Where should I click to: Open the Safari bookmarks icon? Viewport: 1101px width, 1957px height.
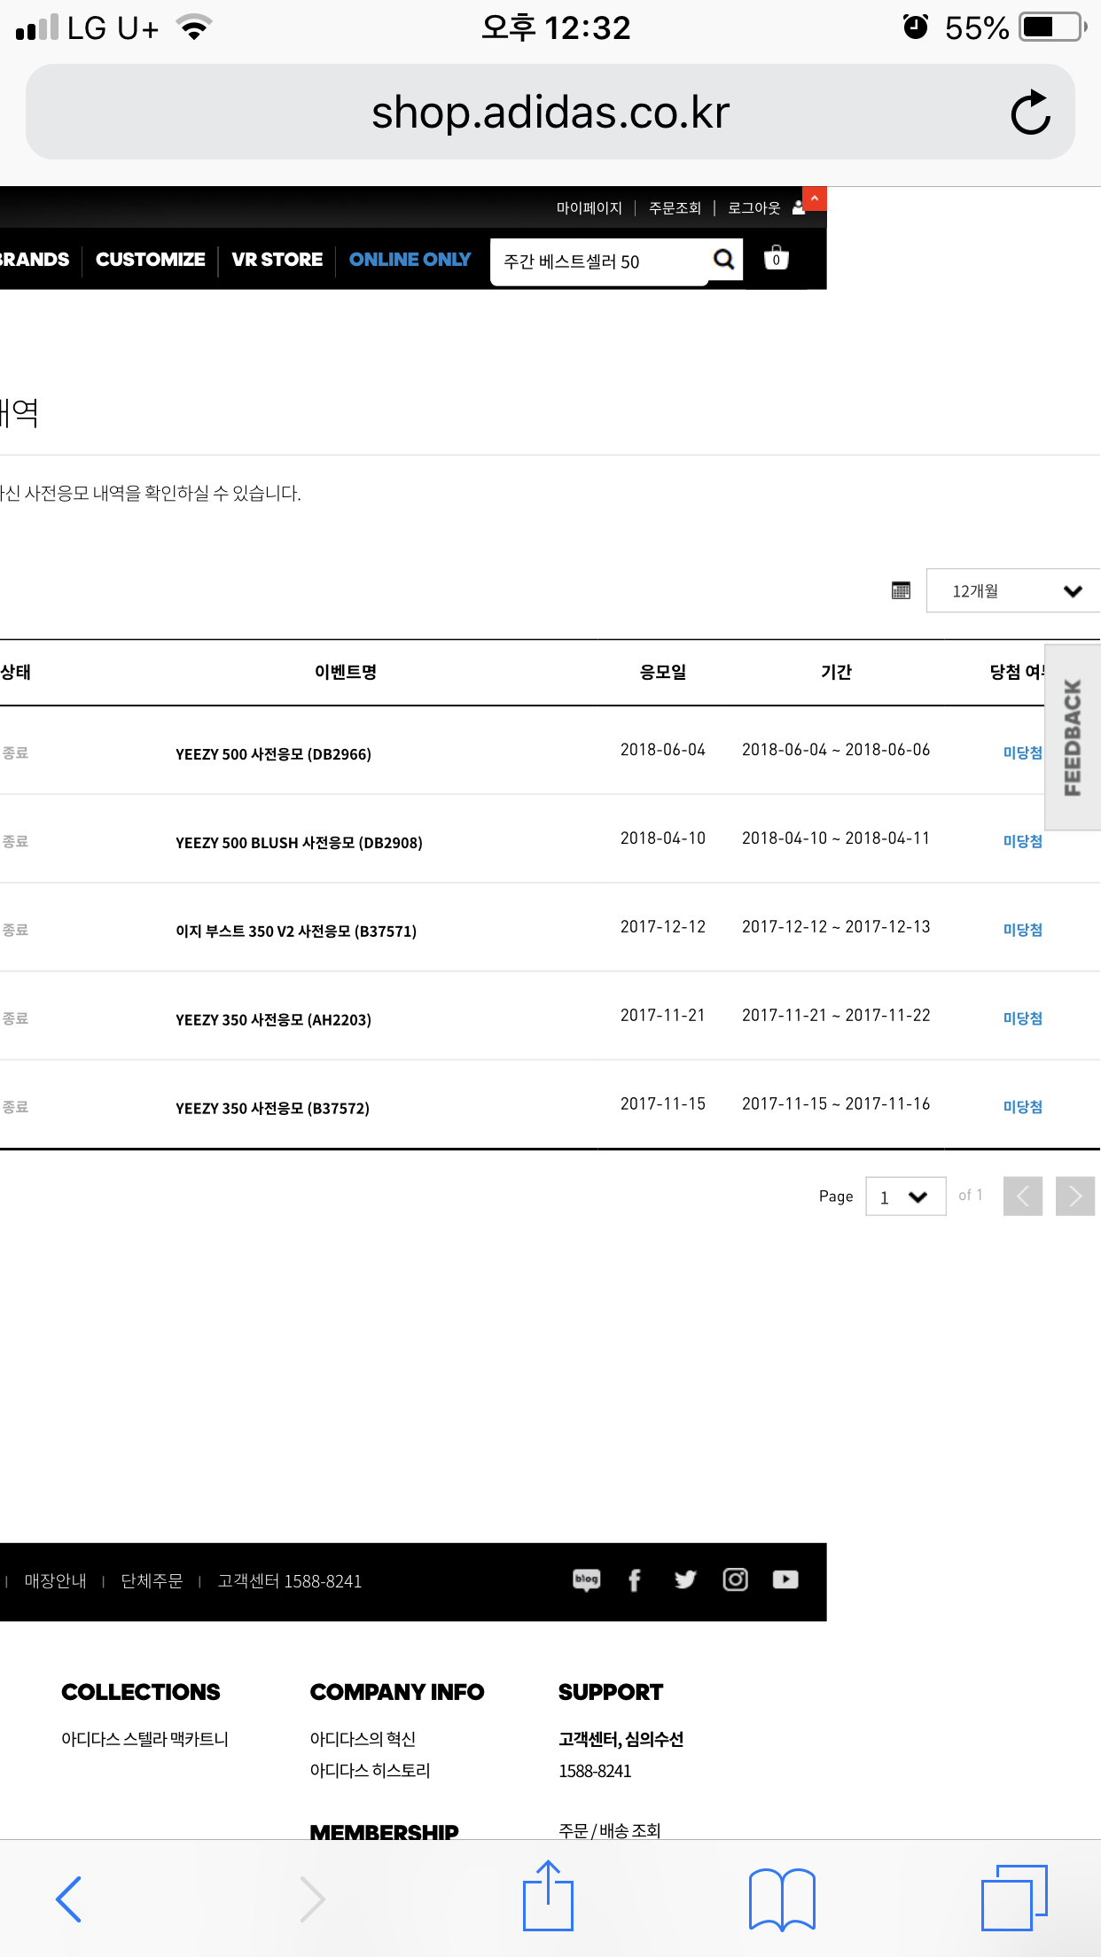pyautogui.click(x=781, y=1899)
